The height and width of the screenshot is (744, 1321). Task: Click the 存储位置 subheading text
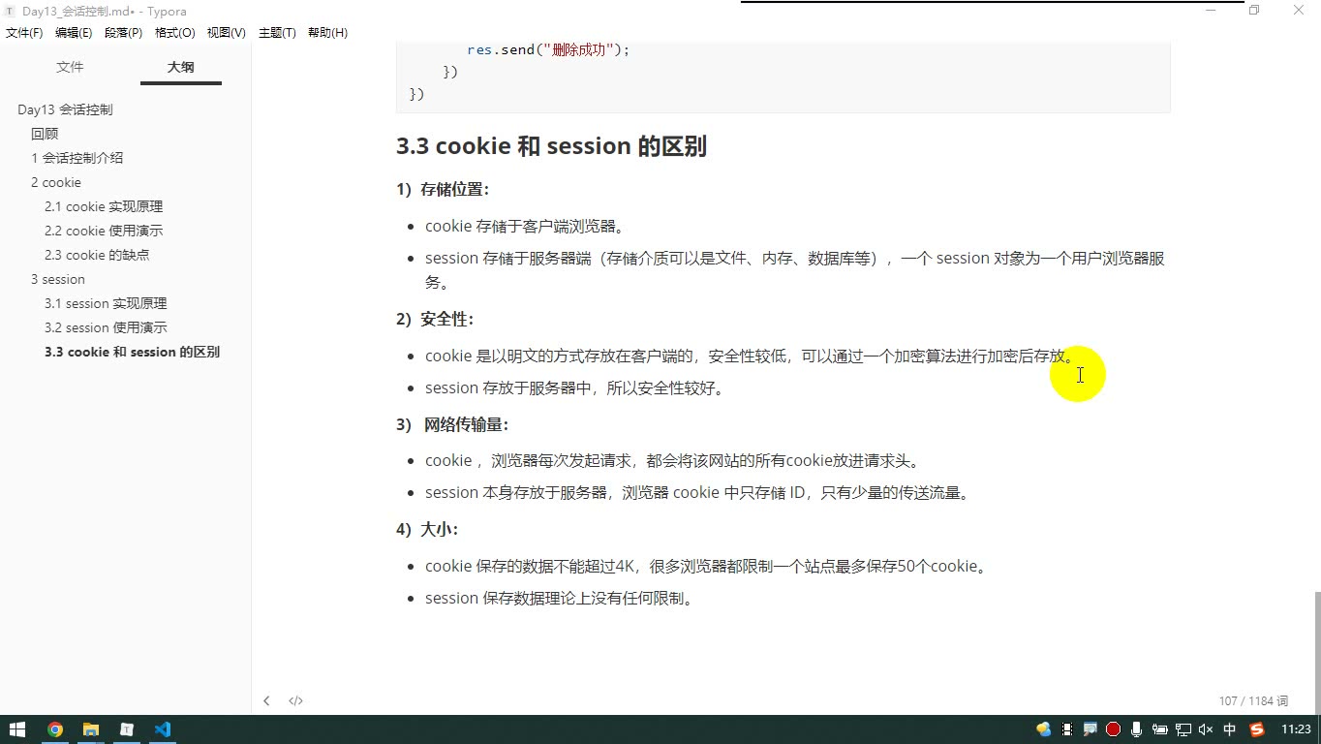tap(451, 189)
